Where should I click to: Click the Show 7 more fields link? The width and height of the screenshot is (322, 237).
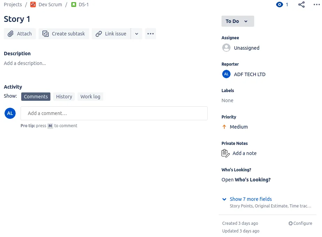(251, 199)
